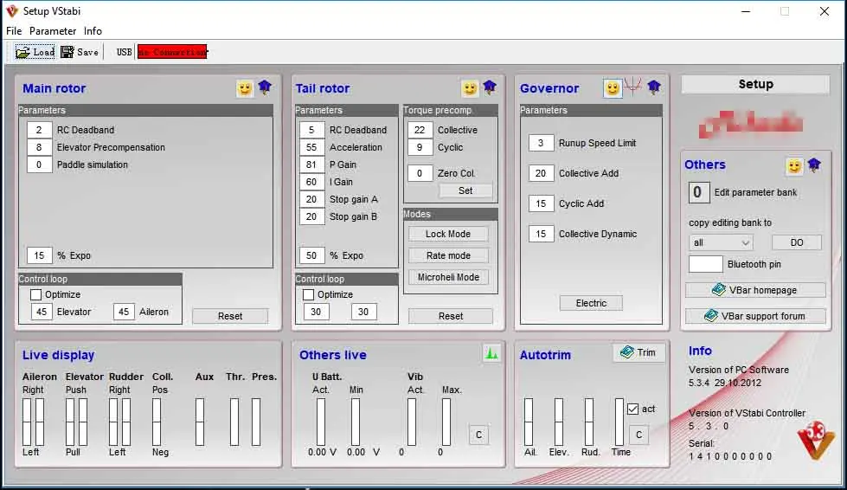This screenshot has height=490, width=847.
Task: Click the Collective Dynamic value field
Action: click(541, 234)
